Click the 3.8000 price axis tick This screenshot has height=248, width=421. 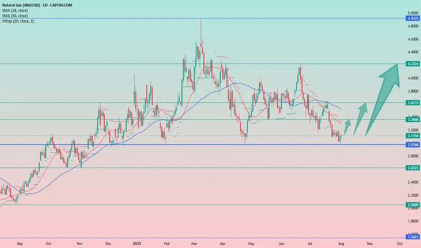(413, 91)
